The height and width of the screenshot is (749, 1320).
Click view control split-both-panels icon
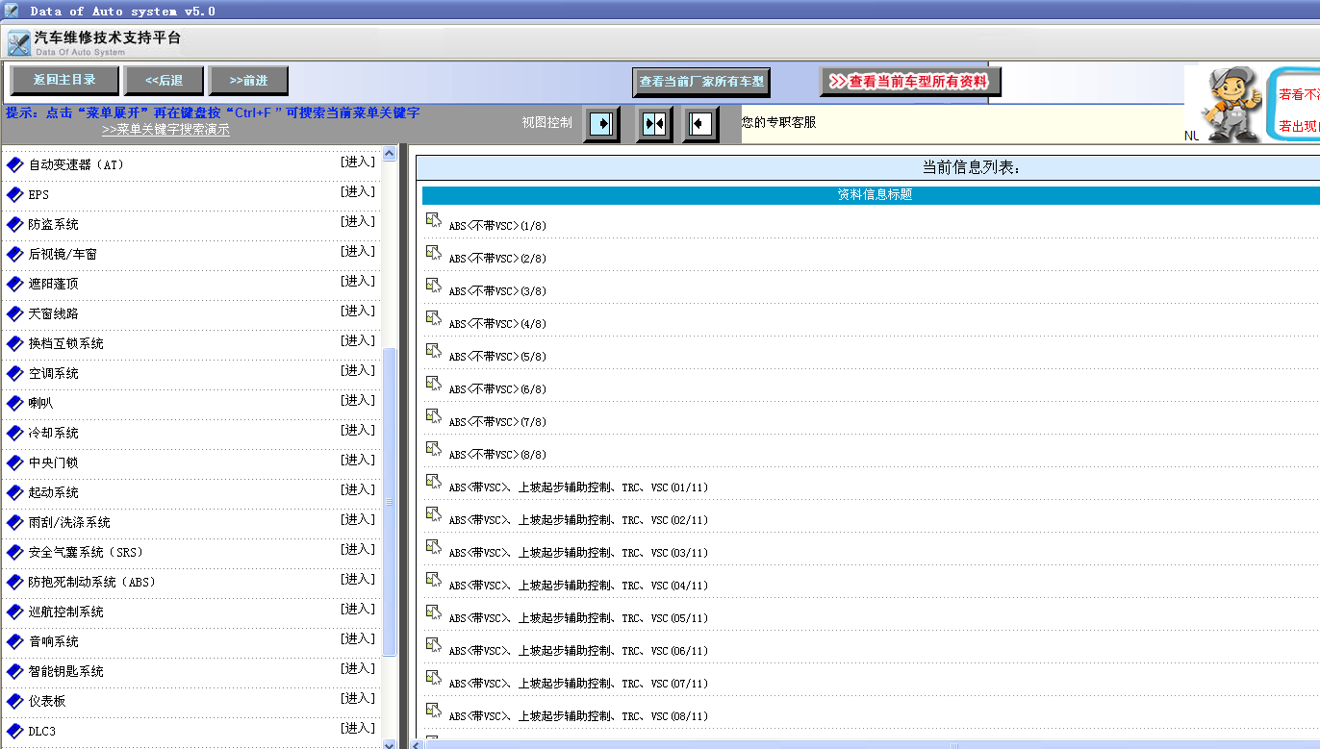pos(654,124)
